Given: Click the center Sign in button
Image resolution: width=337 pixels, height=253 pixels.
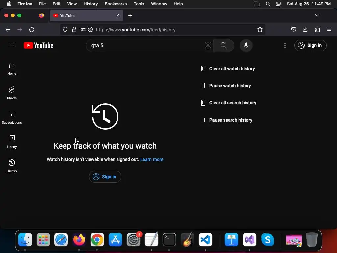Looking at the screenshot, I should coord(105,177).
